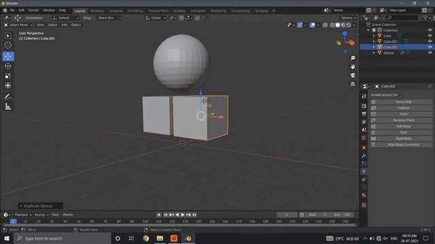Open the Add menu in viewport header
This screenshot has width=435, height=244.
[64, 25]
